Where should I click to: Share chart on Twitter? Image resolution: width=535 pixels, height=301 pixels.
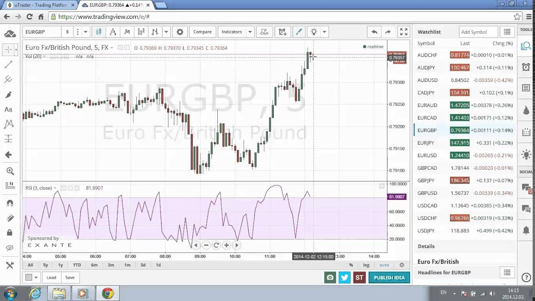345,278
